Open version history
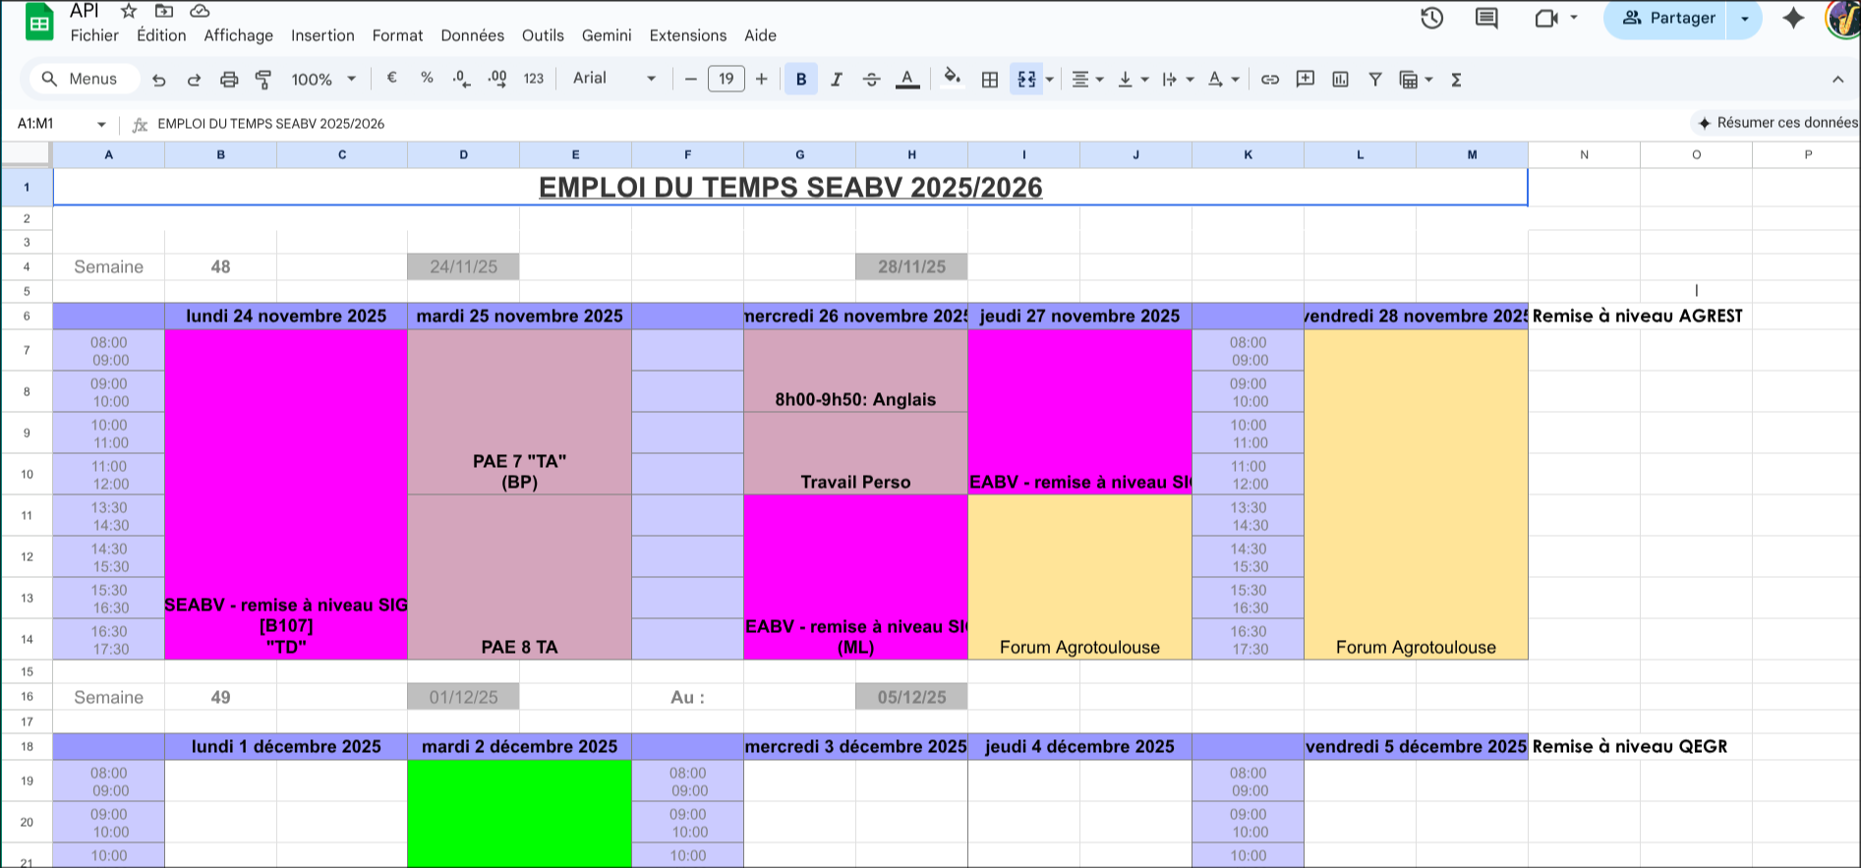Screen dimensions: 1861x868 [1431, 18]
